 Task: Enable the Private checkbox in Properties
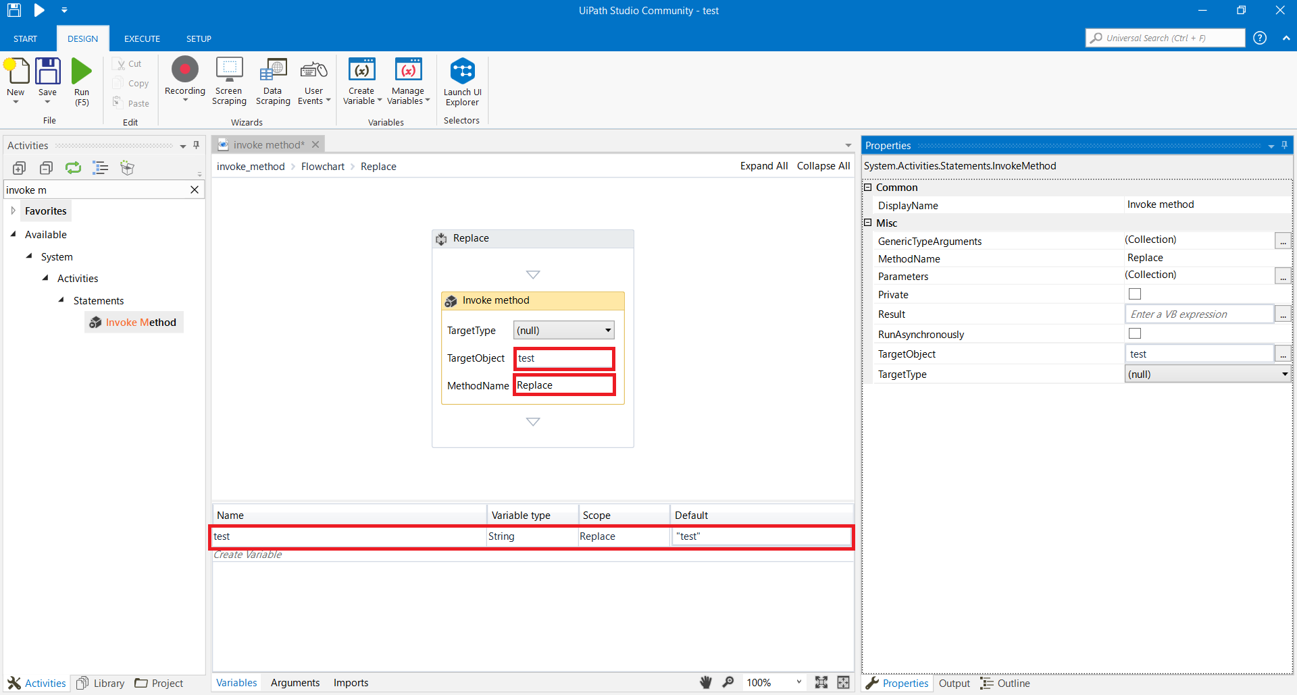click(1134, 294)
